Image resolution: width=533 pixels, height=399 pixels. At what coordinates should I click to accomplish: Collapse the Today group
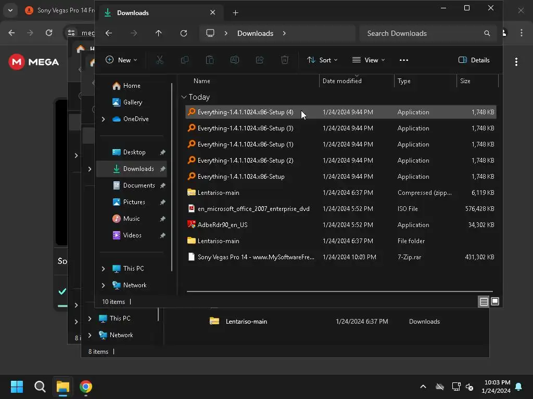point(184,97)
